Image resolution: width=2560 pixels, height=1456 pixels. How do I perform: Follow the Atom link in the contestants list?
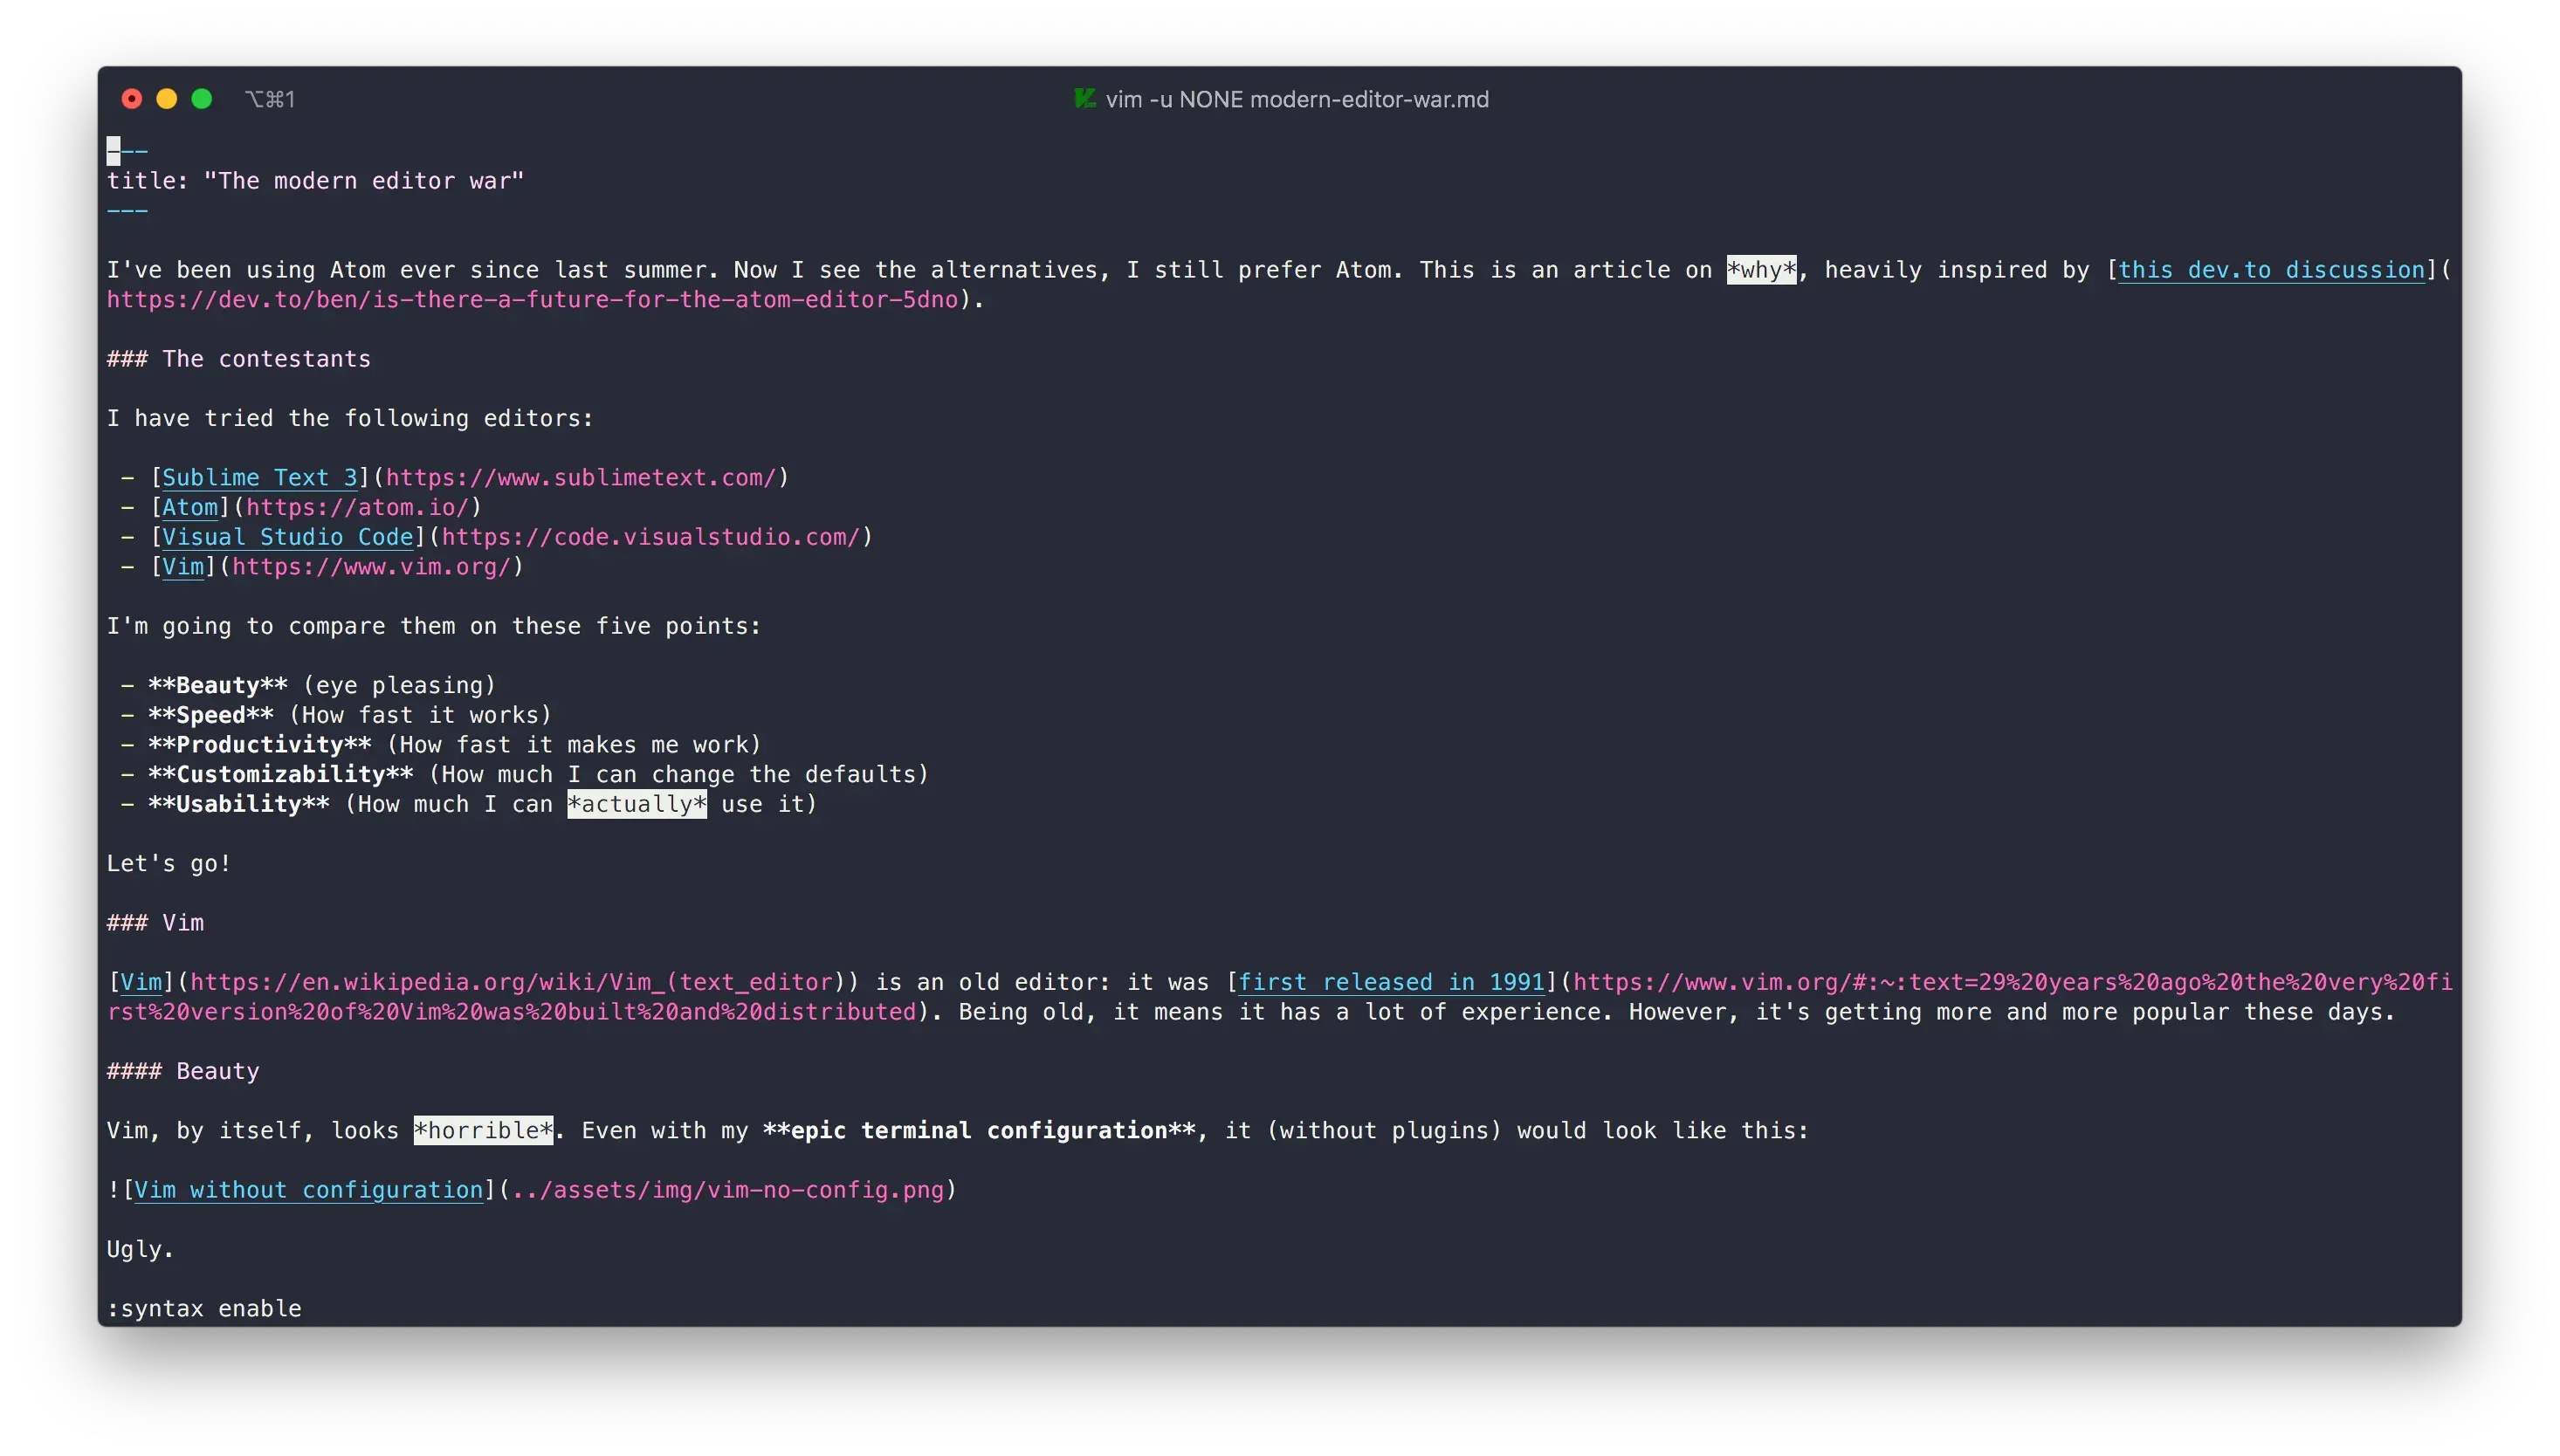coord(191,507)
